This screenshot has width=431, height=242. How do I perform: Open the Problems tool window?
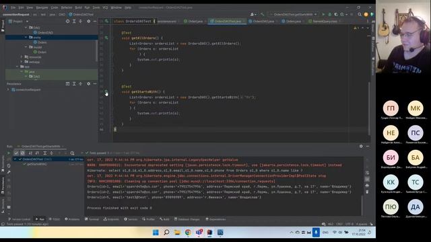click(x=72, y=219)
